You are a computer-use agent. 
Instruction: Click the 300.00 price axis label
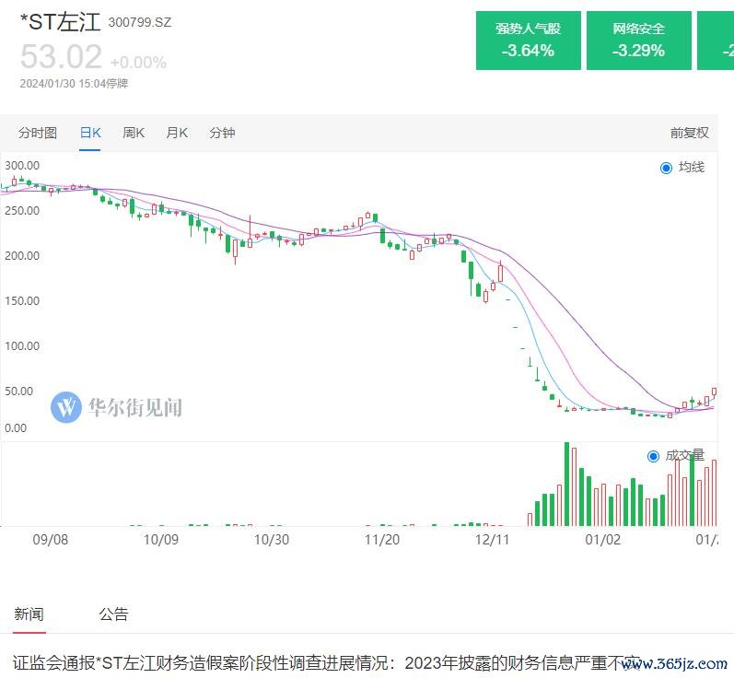click(x=22, y=165)
